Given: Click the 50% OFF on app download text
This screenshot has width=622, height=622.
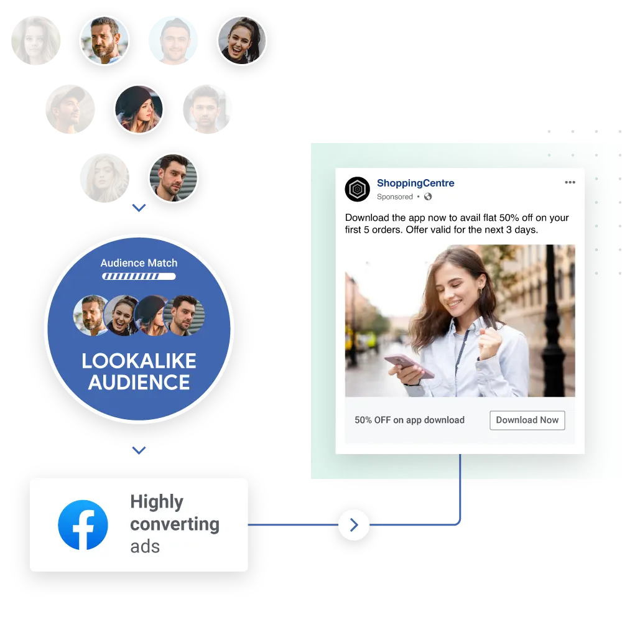Looking at the screenshot, I should (409, 420).
